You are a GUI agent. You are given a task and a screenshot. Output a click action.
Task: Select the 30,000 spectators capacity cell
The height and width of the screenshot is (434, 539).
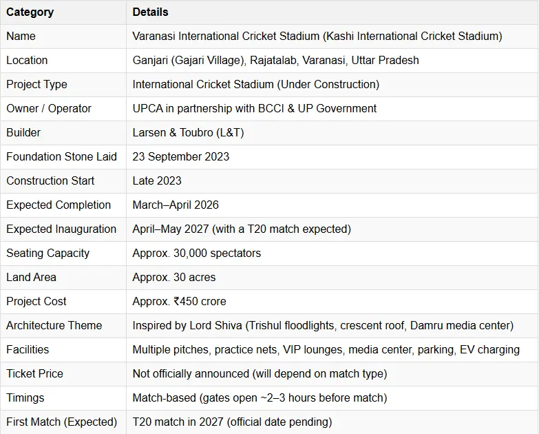[x=197, y=253]
